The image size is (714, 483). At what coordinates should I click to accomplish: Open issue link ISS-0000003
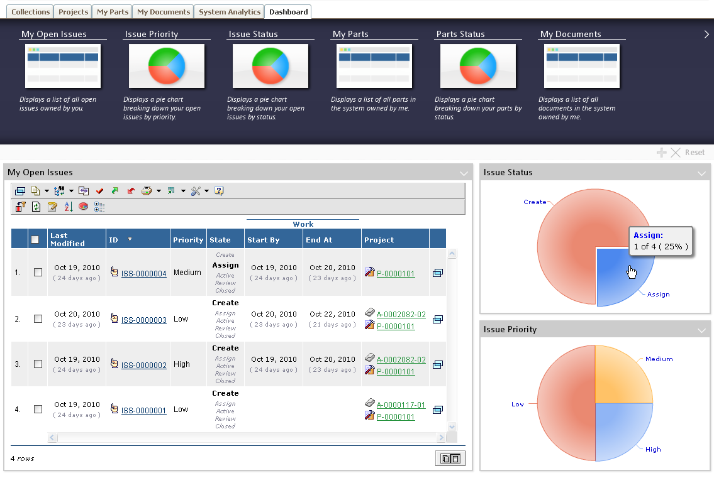[143, 320]
